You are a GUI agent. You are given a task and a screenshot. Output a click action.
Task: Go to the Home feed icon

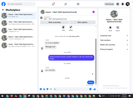[x=53, y=4]
